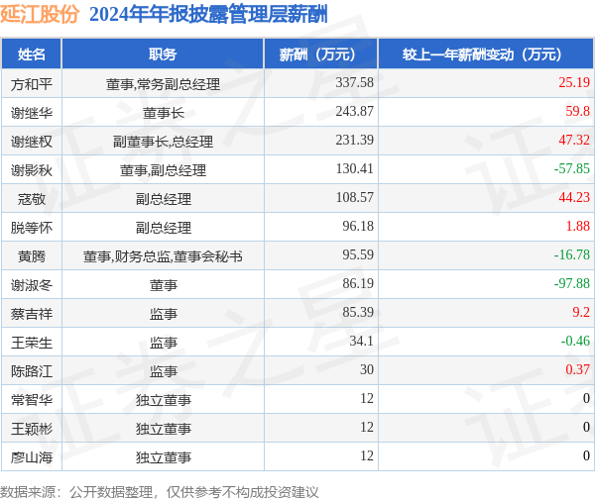Click salary value 231.39
Viewport: 595px width, 501px height.
click(x=354, y=141)
